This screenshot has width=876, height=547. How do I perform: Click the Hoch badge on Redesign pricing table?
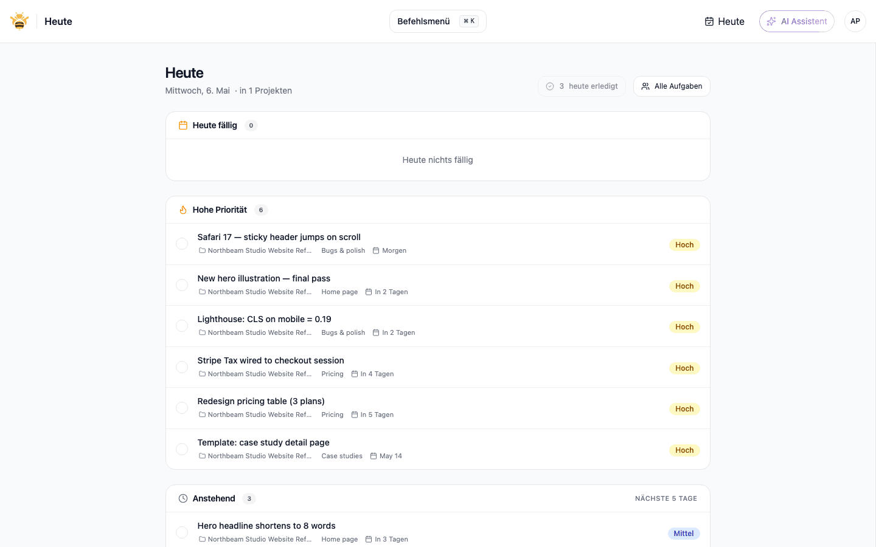684,409
